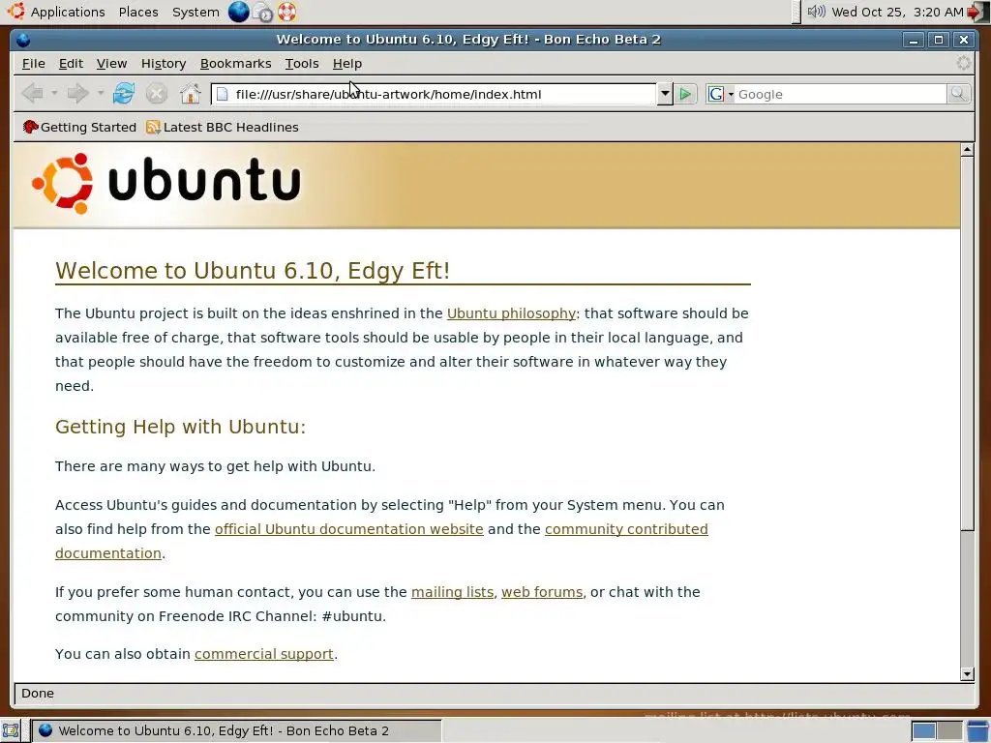Go to the Home page icon
The width and height of the screenshot is (991, 743).
[x=191, y=94]
